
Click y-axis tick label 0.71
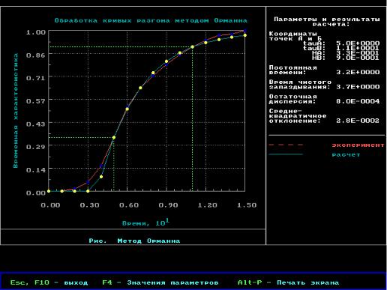(36, 78)
